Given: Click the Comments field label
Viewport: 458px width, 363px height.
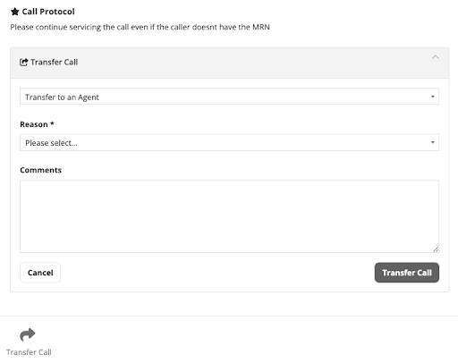Looking at the screenshot, I should pos(41,170).
